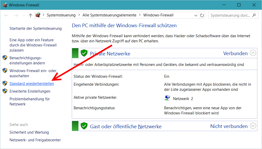Open Benachrichtigungseinstellungen ändern link
262x149 pixels.
(x=27, y=60)
